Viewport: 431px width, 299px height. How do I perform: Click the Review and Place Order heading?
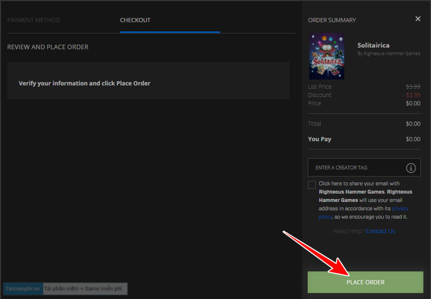tap(48, 47)
